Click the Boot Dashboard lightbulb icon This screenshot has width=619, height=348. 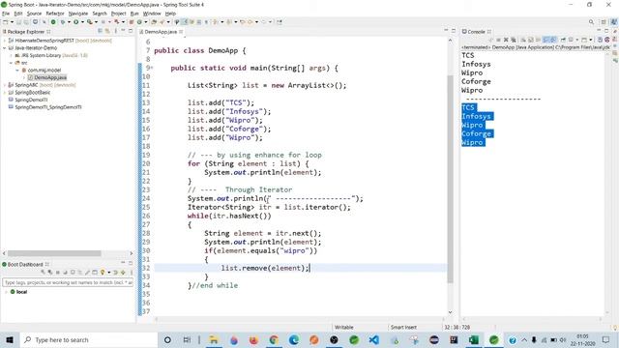tap(103, 273)
